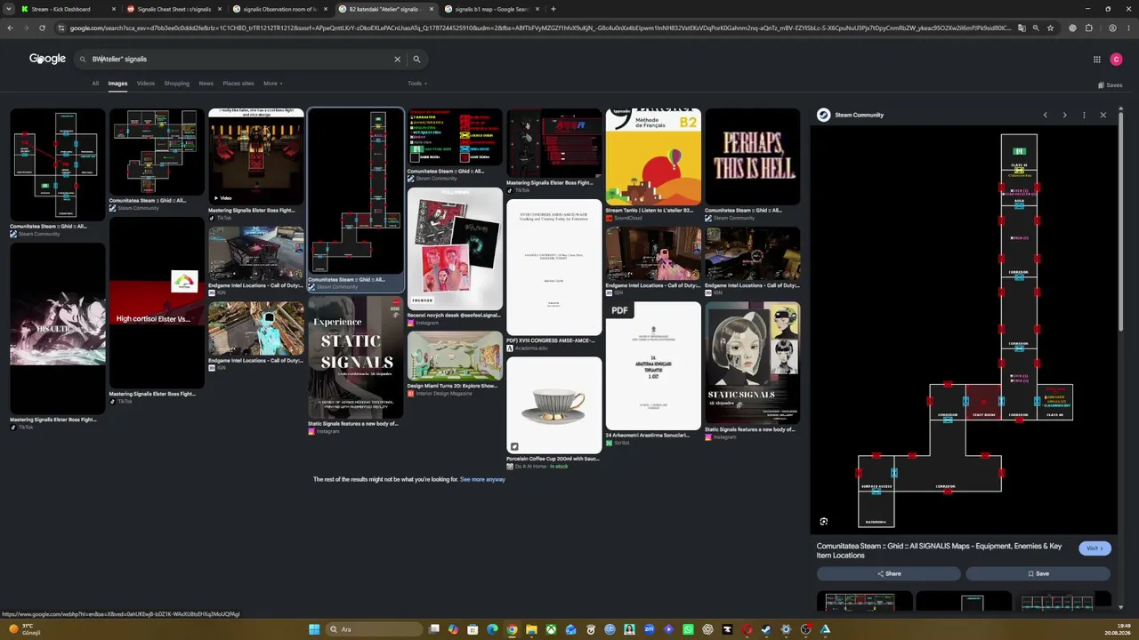Select the Signalis Cheat Sheet browser tab

(x=174, y=9)
